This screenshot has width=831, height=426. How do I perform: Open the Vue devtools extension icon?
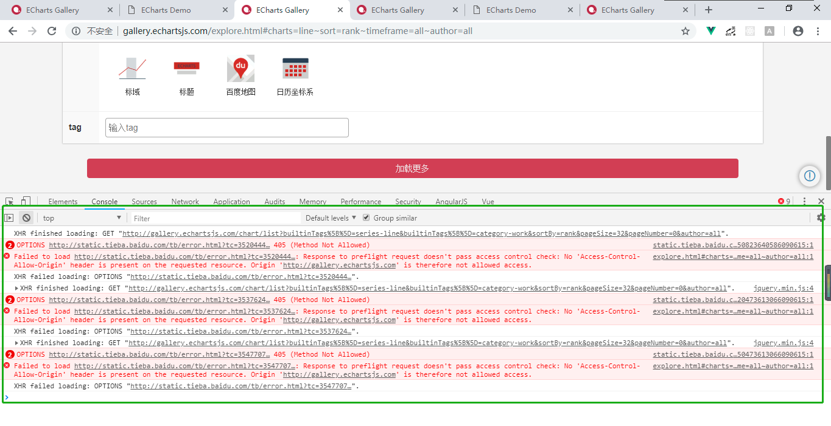pos(711,31)
